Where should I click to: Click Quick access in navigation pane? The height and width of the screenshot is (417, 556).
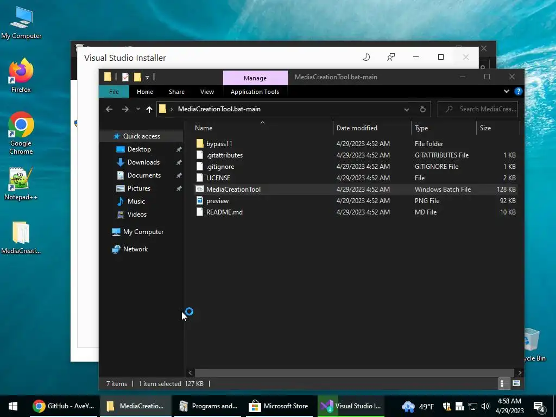[142, 136]
